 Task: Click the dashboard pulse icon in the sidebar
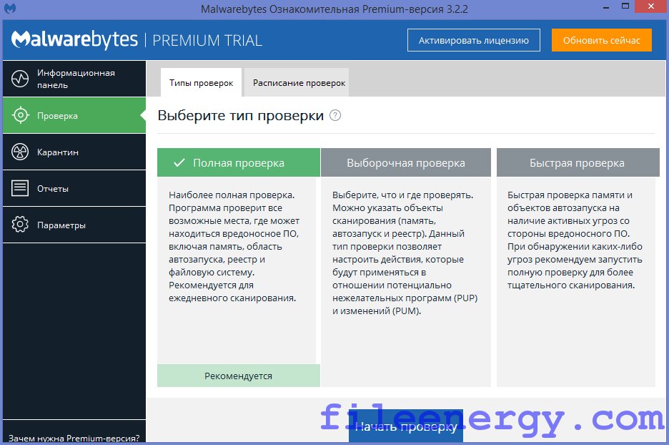click(20, 79)
